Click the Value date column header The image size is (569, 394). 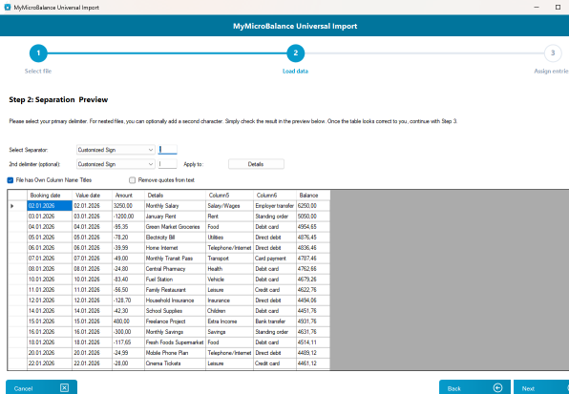92,195
